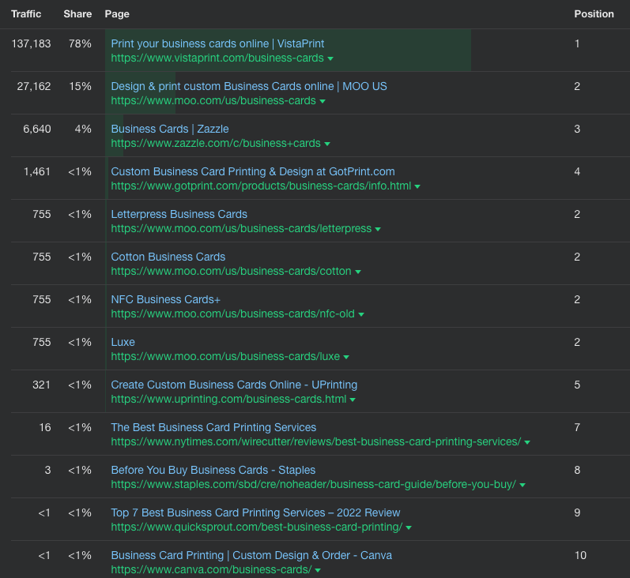The width and height of the screenshot is (630, 578).
Task: Select traffic value 16 in Wirecutter row
Action: tap(45, 427)
